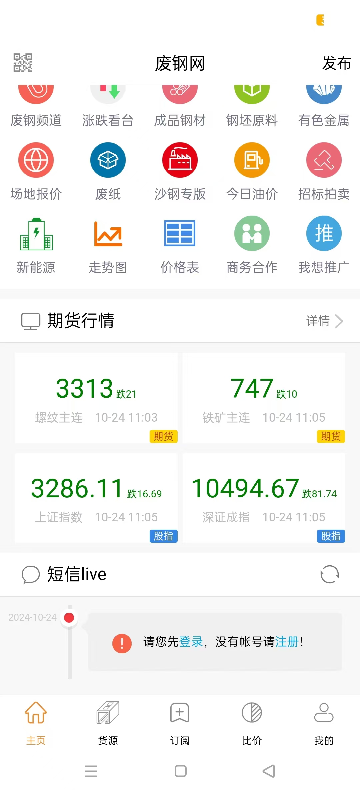Image resolution: width=360 pixels, height=793 pixels.
Task: Open the QR code scanner
Action: (x=23, y=63)
